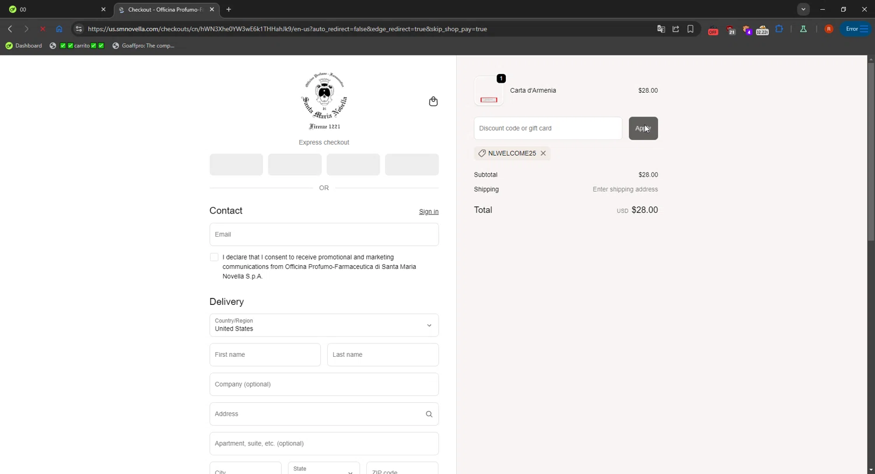Click the browser forward arrow
This screenshot has height=474, width=875.
tap(26, 29)
